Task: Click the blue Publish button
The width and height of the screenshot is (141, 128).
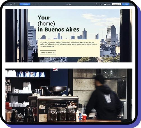Action: click(126, 4)
